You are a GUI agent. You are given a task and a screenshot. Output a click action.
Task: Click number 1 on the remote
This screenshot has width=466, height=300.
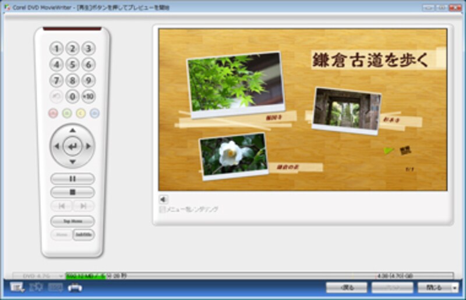pyautogui.click(x=56, y=48)
